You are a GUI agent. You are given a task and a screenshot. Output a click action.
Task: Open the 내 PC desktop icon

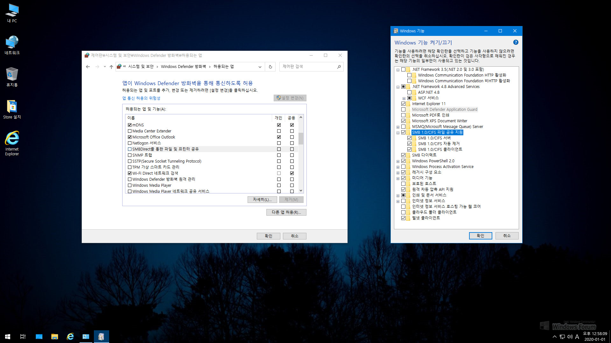click(x=12, y=13)
